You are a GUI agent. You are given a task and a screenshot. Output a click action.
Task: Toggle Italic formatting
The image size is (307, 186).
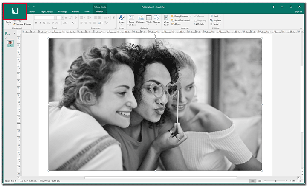tap(40, 23)
